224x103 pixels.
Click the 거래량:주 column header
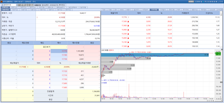pos(185,13)
